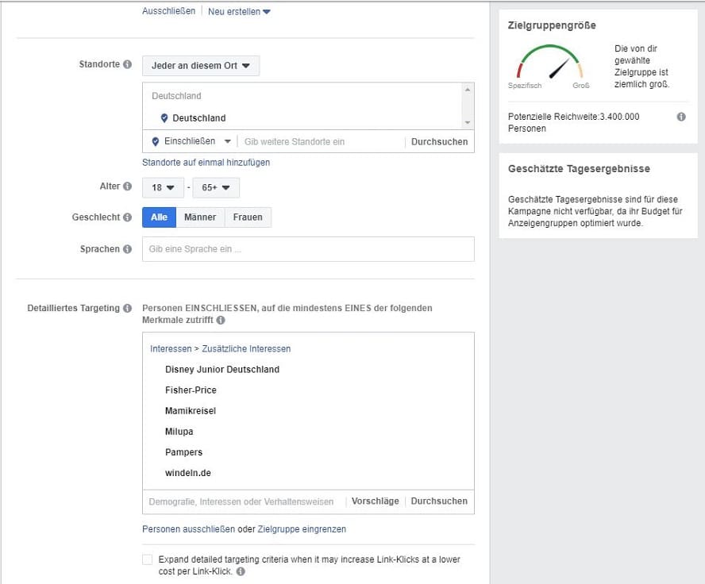Click the Zielgruppe eingrenzen link
Image resolution: width=705 pixels, height=584 pixels.
pyautogui.click(x=302, y=529)
